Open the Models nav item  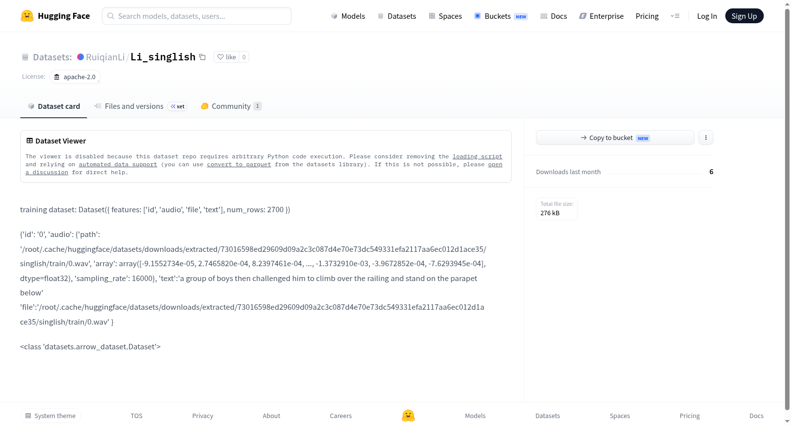(x=348, y=16)
